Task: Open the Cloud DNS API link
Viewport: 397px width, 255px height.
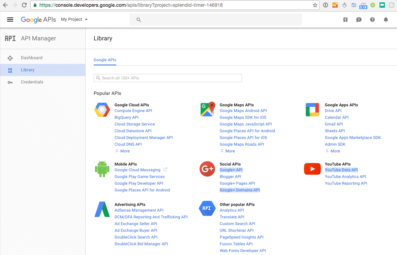Action: [128, 144]
